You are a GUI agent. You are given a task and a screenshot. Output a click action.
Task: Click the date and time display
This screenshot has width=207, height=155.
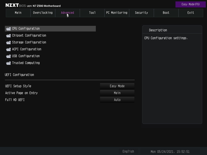click(170, 152)
